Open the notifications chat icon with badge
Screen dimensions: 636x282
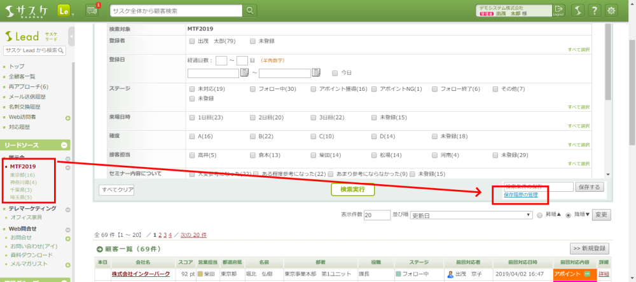coord(92,10)
